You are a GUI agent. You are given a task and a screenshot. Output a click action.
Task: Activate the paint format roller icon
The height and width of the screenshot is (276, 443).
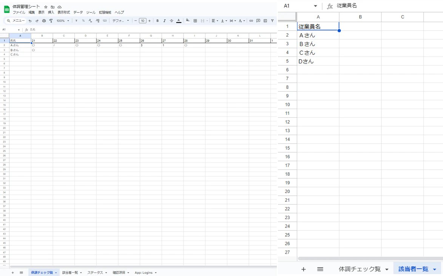coord(51,21)
